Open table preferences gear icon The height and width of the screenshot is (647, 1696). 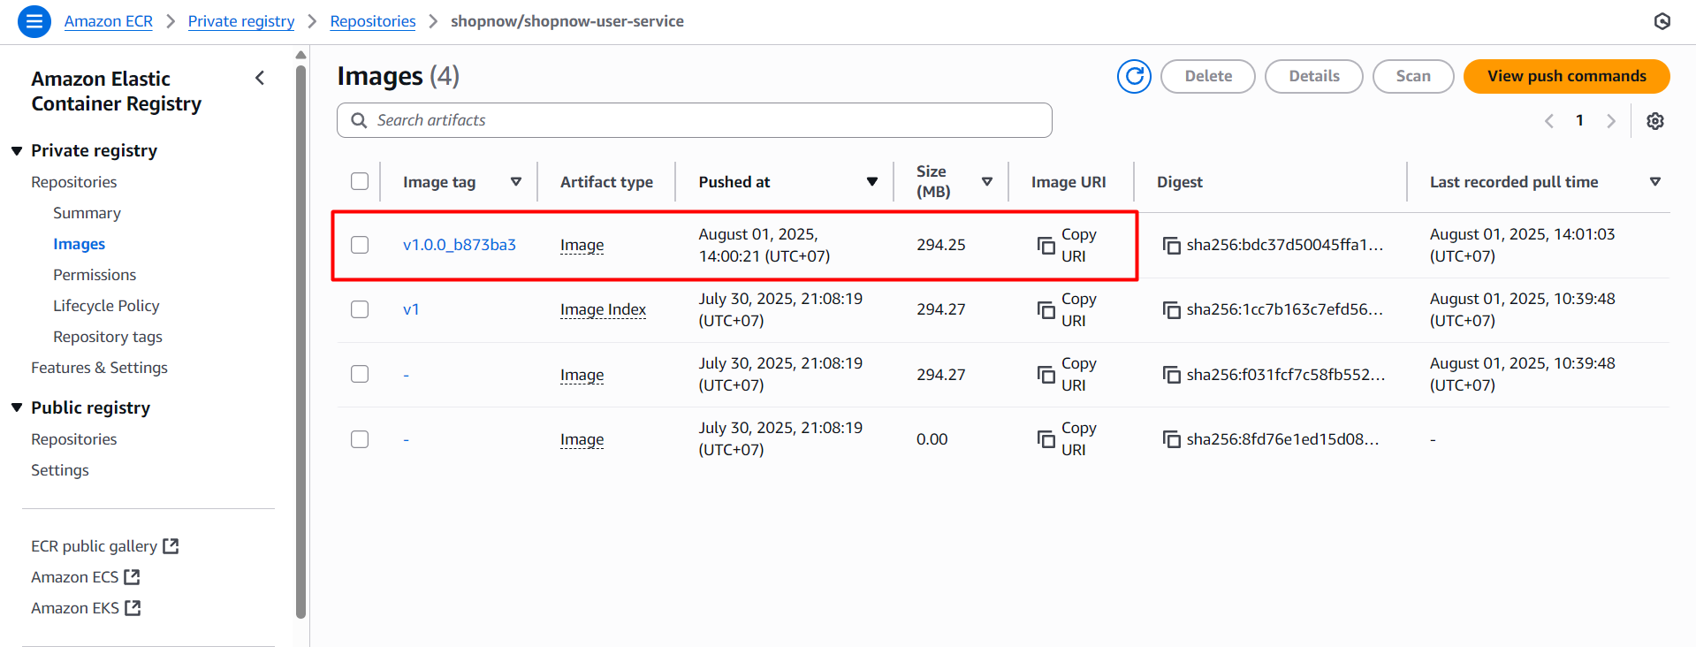tap(1654, 121)
